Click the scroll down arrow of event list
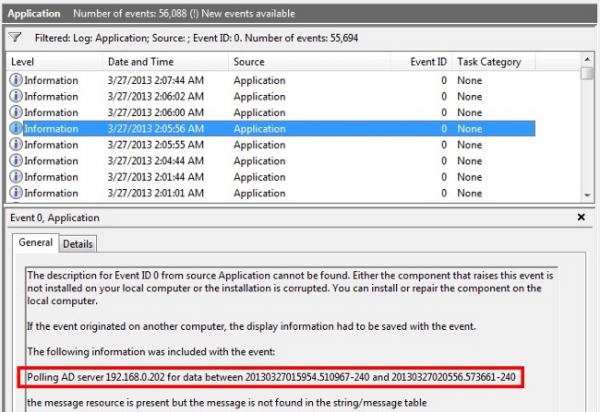The height and width of the screenshot is (412, 600). coord(587,195)
